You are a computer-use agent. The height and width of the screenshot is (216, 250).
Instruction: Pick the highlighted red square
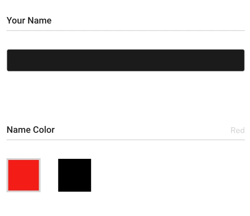click(x=24, y=175)
